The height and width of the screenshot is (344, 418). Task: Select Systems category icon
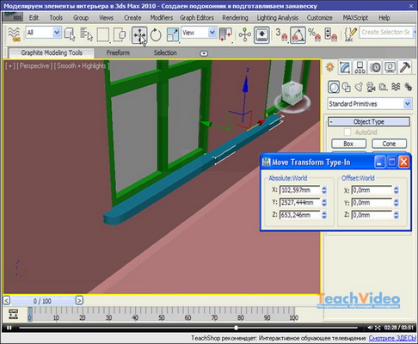click(408, 87)
